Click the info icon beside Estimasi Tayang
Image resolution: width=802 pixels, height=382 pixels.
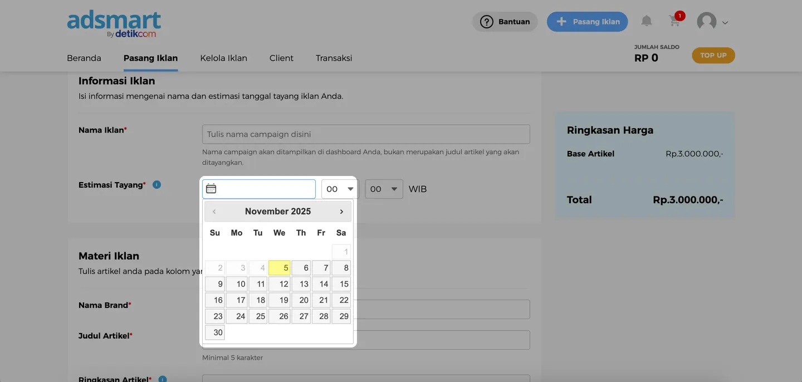click(x=157, y=184)
